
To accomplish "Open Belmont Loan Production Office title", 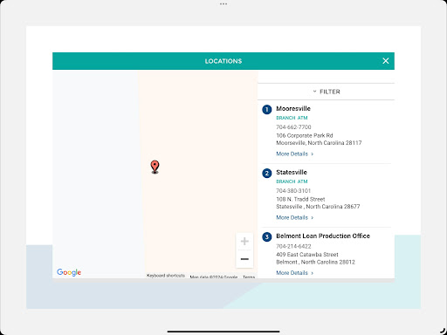I will tap(323, 236).
